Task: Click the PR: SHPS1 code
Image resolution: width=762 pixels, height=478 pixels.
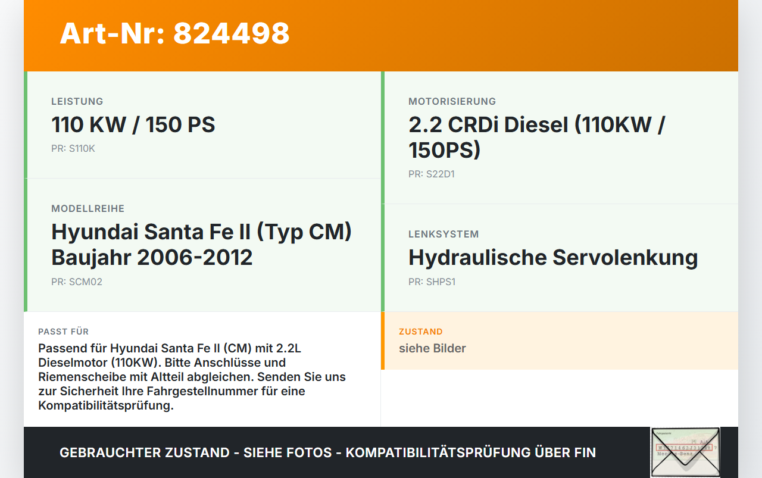Action: click(432, 282)
